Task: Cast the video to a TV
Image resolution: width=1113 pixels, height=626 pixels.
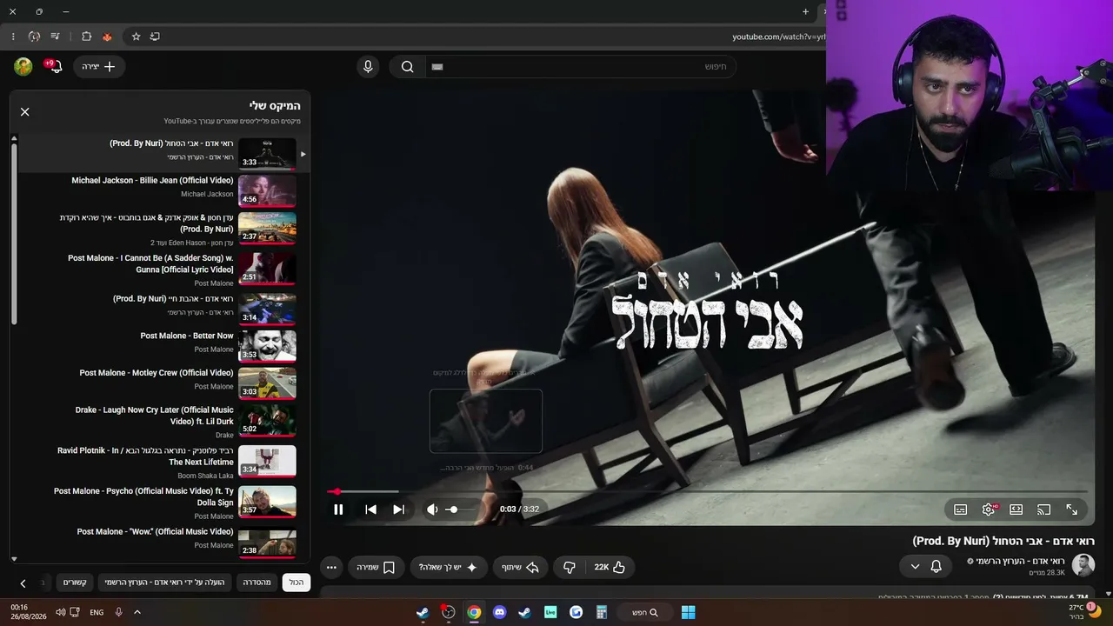Action: [x=1043, y=509]
